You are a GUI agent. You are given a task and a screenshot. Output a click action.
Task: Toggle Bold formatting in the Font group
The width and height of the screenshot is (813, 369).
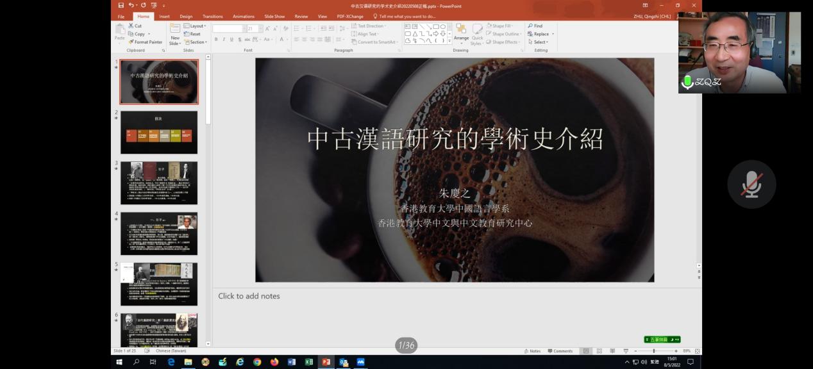click(x=216, y=40)
